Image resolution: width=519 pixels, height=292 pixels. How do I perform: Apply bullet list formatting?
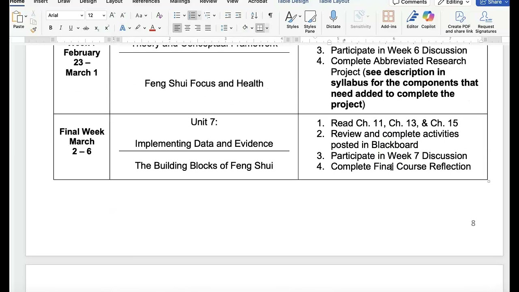[177, 15]
